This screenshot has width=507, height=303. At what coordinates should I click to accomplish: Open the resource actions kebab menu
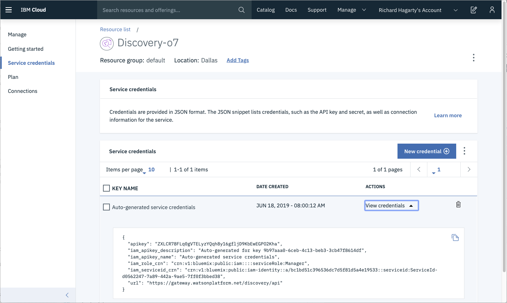point(474,58)
